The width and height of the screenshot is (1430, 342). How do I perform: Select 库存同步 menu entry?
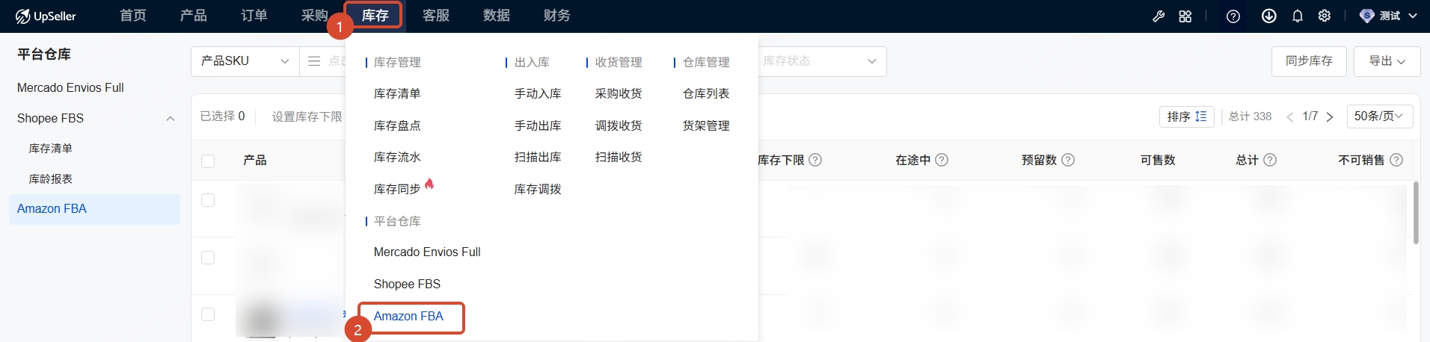397,190
